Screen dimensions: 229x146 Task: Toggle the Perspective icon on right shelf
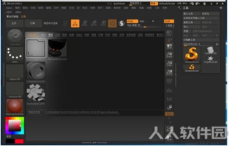pyautogui.click(x=169, y=81)
